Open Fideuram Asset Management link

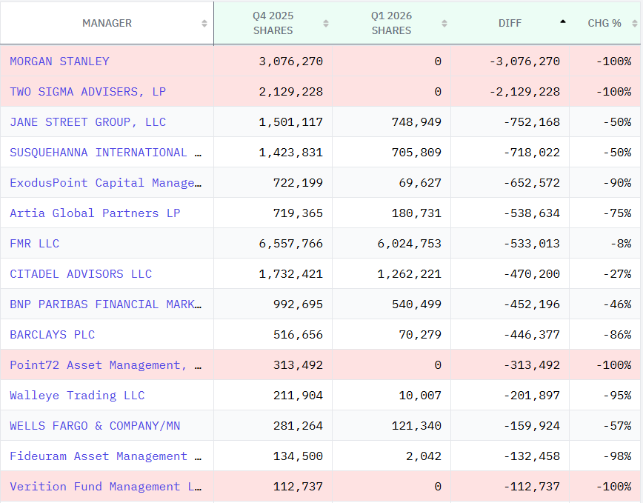[106, 456]
